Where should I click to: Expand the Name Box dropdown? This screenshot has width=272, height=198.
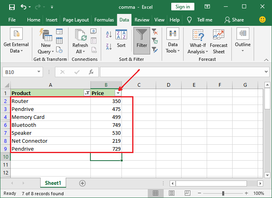tap(39, 72)
